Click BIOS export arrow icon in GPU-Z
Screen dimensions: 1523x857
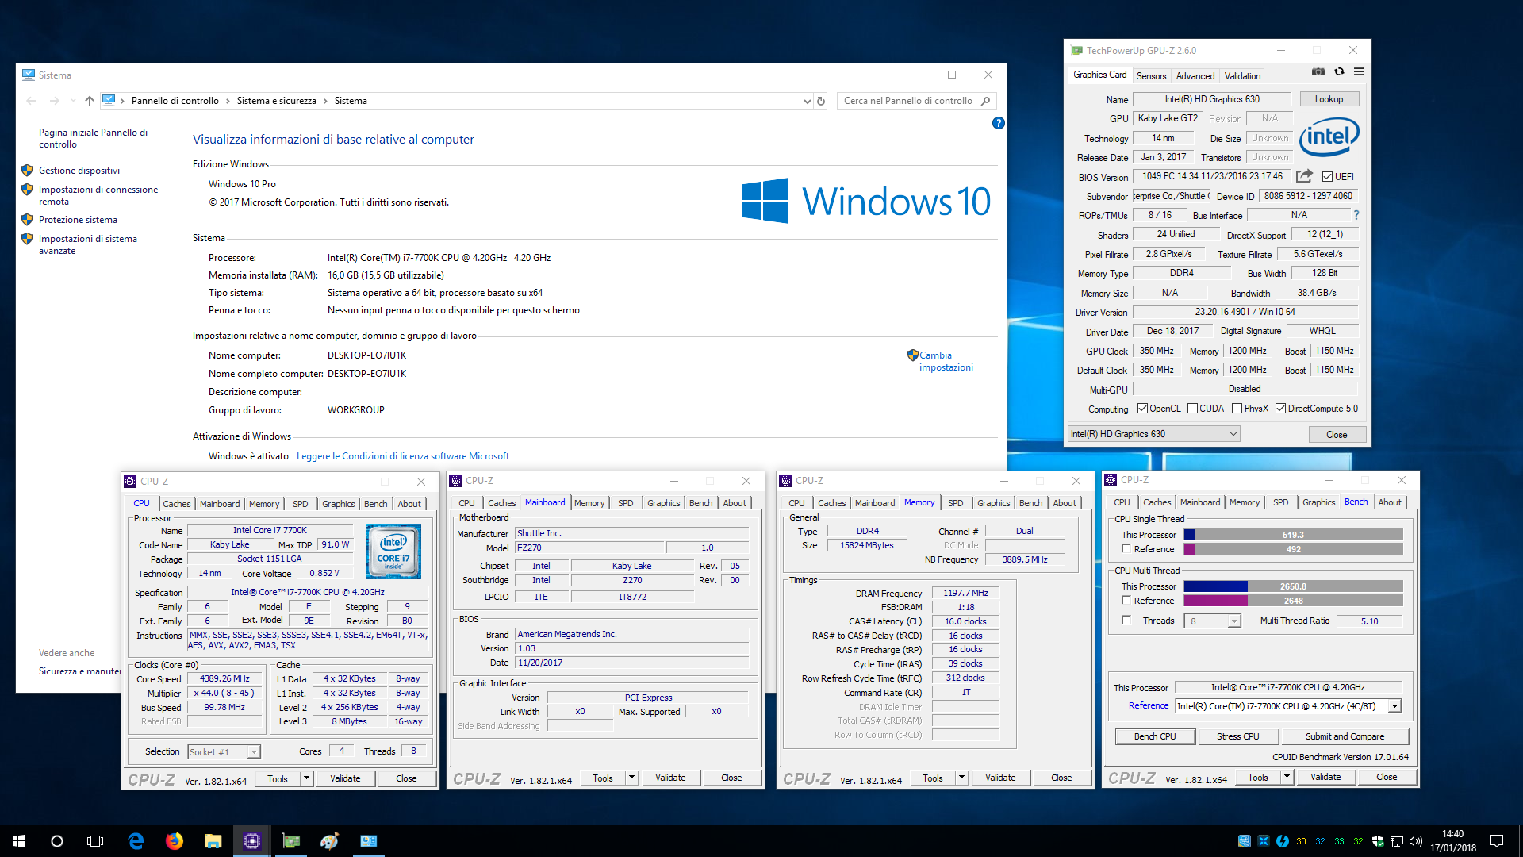click(x=1304, y=176)
